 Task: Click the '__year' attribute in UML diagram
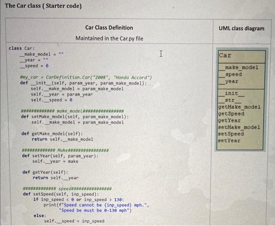229,81
